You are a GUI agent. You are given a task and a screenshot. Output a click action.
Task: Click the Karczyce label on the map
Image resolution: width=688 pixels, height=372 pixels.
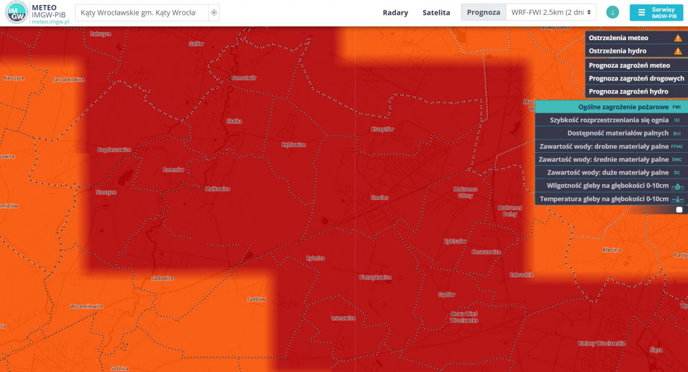click(13, 77)
